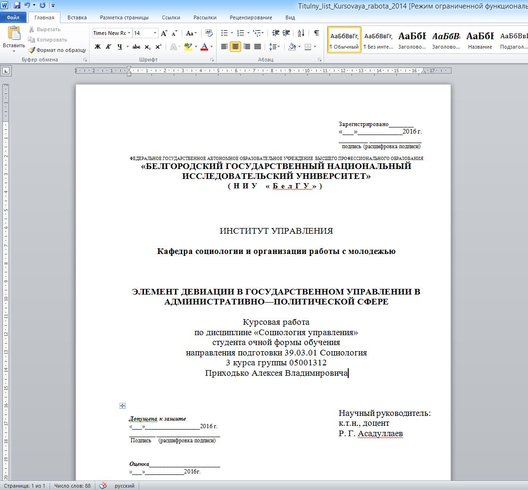Decrease font size with shrink font icon
Screen dimensions: 528x490
174,33
